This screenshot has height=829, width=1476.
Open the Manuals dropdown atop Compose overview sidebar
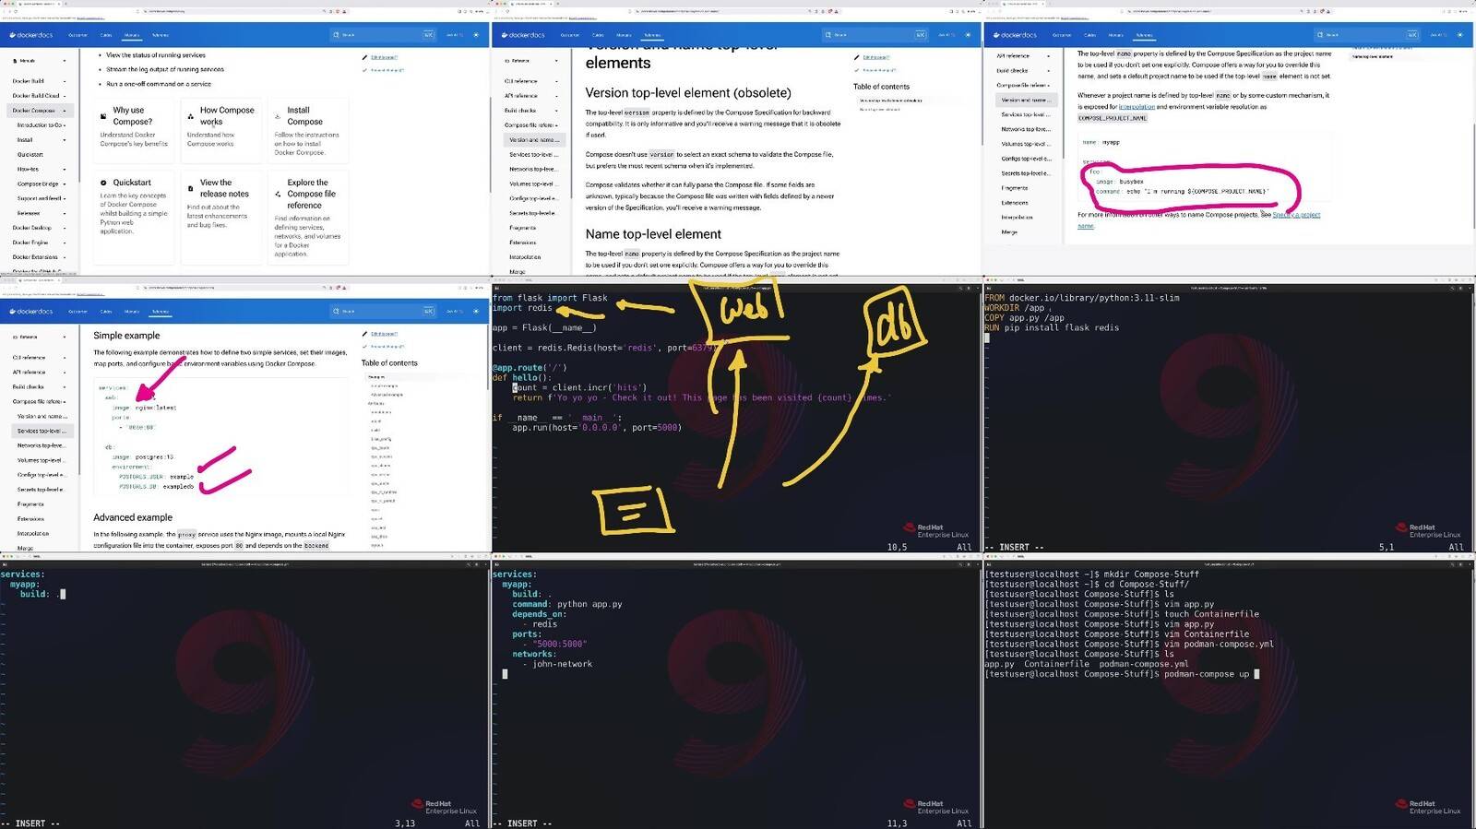tap(39, 61)
